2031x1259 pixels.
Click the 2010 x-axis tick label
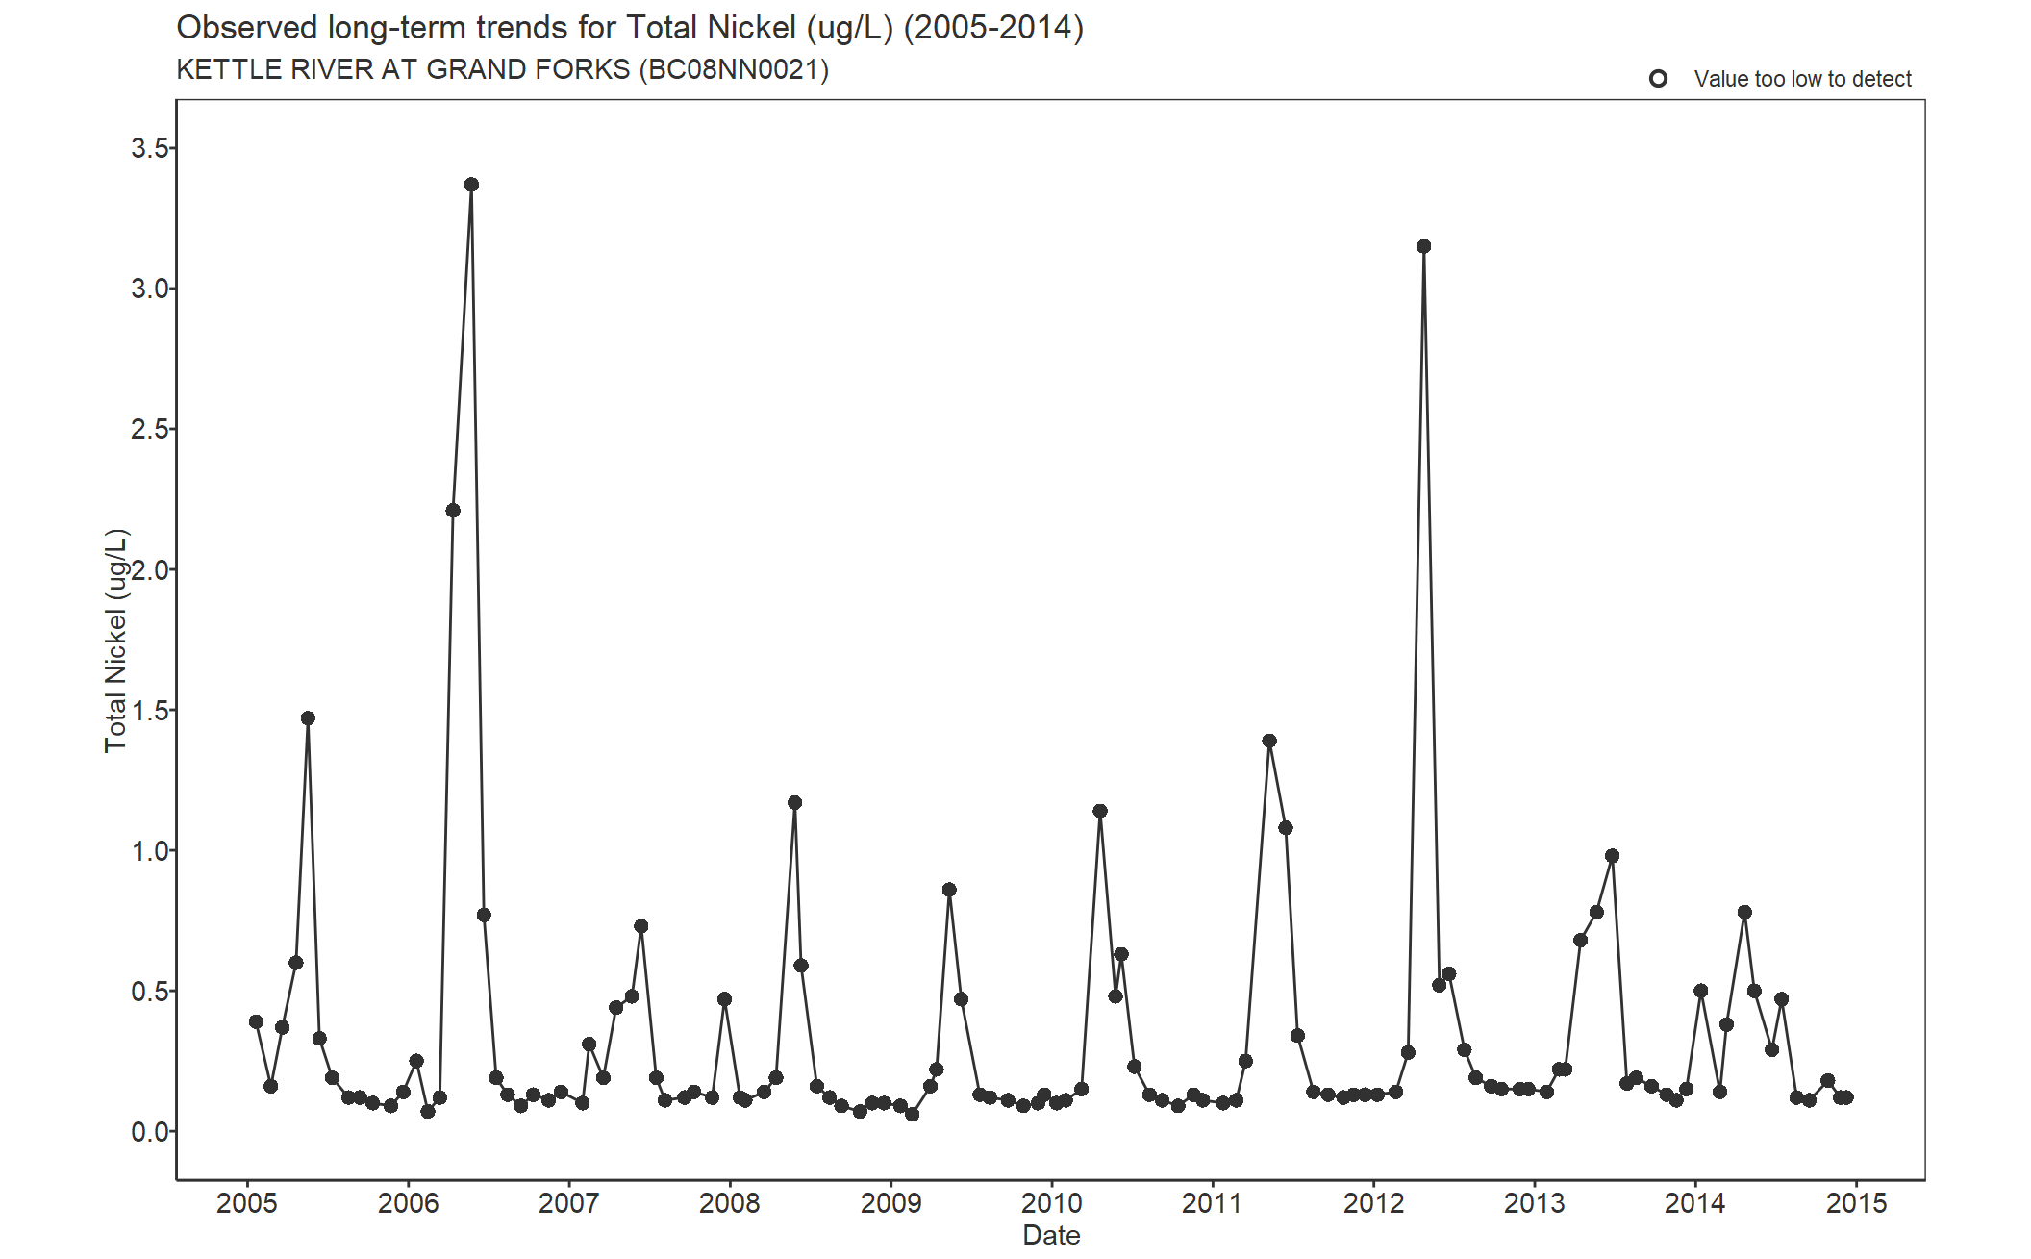point(1051,1203)
